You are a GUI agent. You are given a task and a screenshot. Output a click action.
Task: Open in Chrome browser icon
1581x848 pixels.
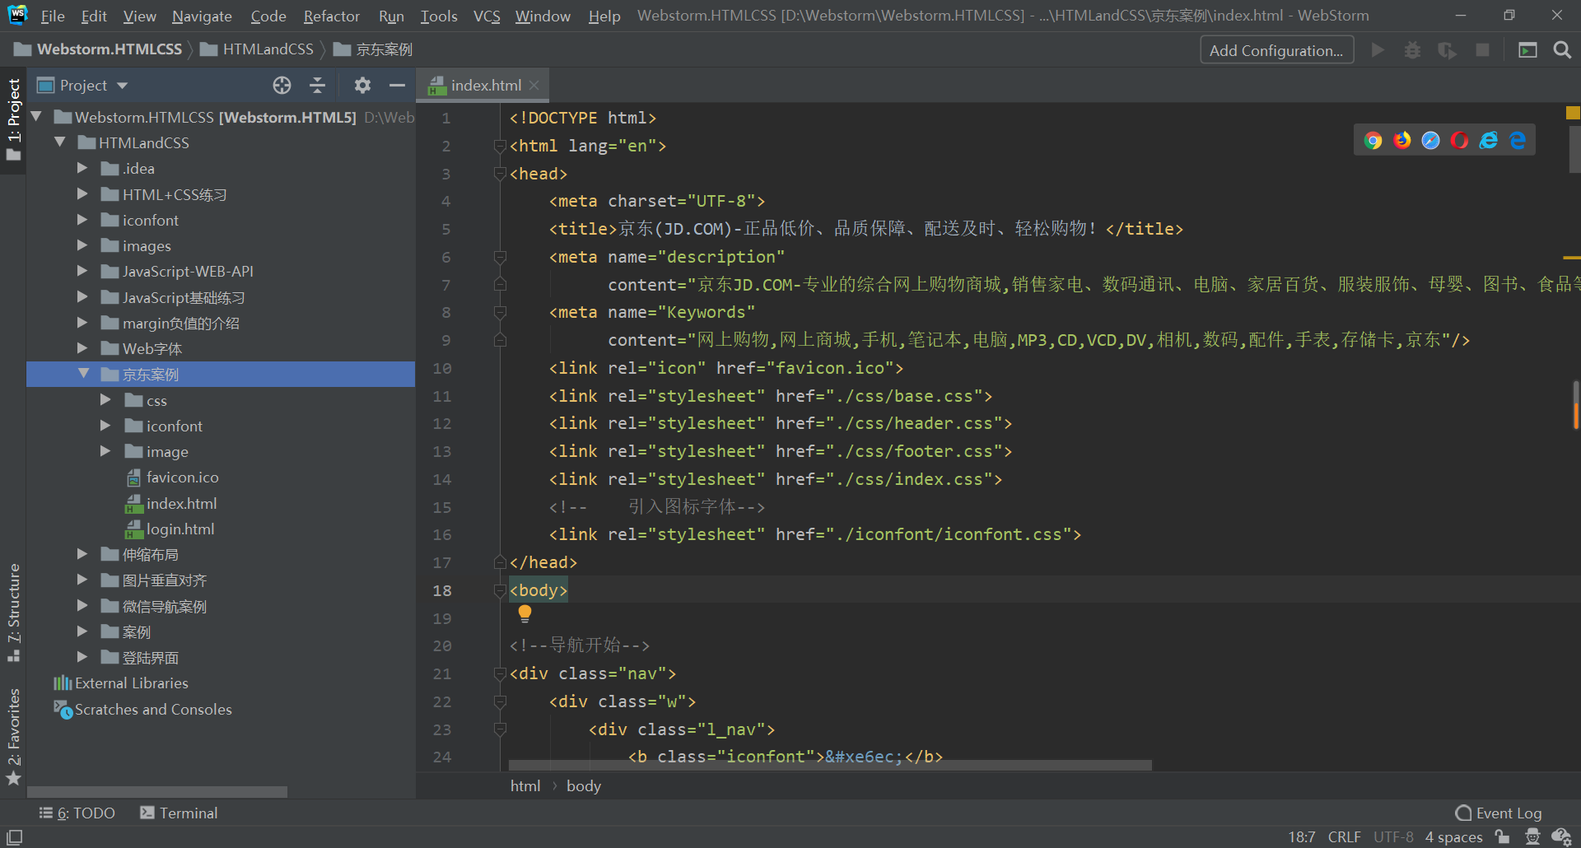(1373, 141)
